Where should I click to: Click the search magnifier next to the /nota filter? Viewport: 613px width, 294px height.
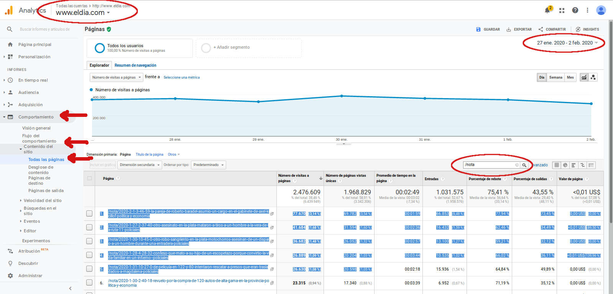click(x=524, y=165)
